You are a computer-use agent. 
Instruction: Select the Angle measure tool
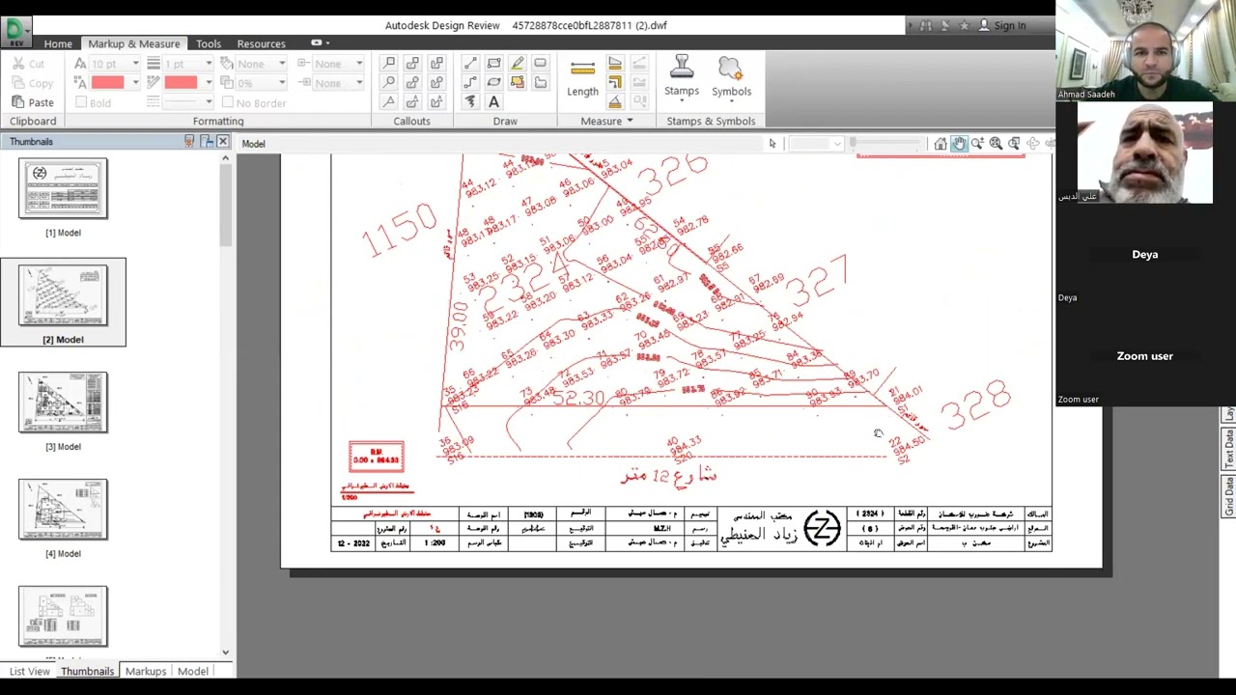pos(615,101)
